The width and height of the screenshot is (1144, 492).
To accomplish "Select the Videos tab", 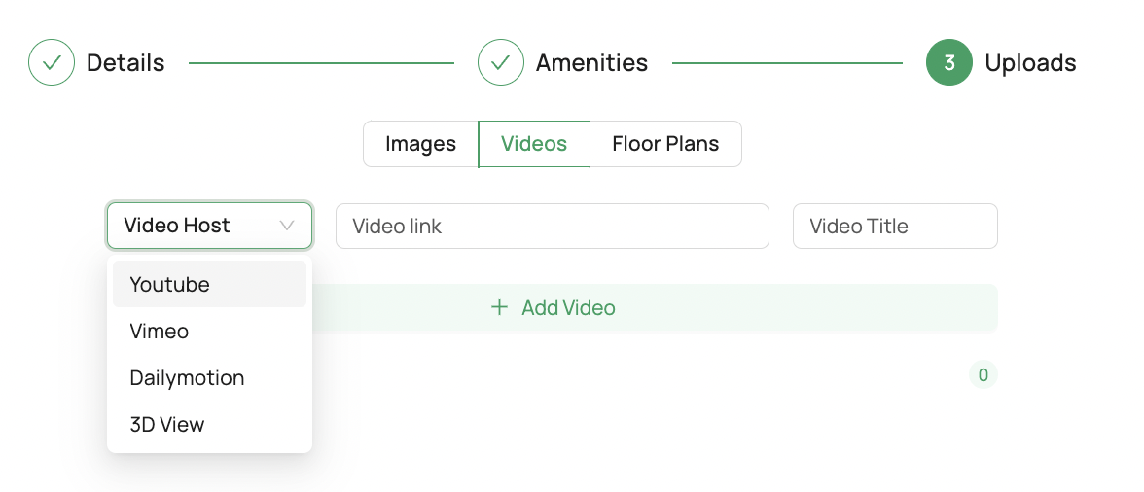I will [534, 144].
